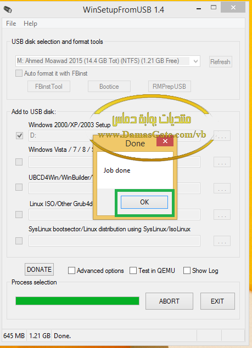Click the SysLinux bootsector path field
This screenshot has width=252, height=348.
click(114, 241)
